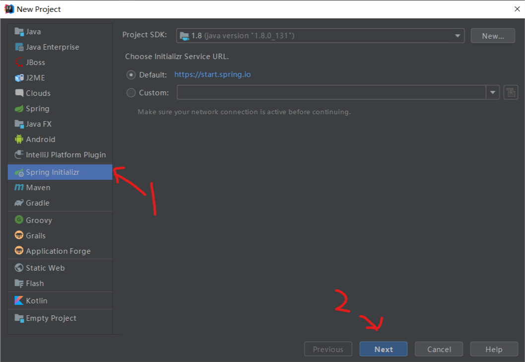The image size is (525, 362).
Task: Click the Kotlin K icon
Action: [x=19, y=300]
